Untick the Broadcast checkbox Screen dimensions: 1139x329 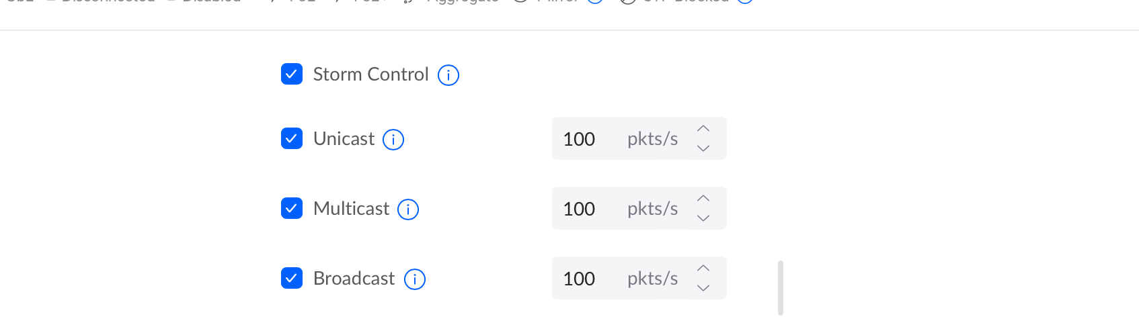(292, 278)
